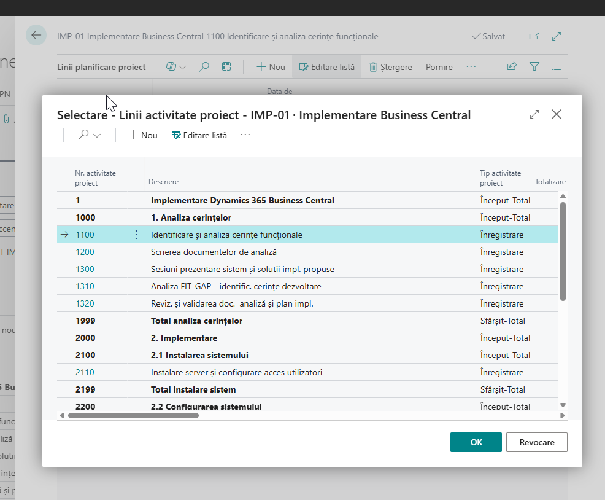605x500 pixels.
Task: Open more options in Linii planificare toolbar
Action: click(x=471, y=66)
